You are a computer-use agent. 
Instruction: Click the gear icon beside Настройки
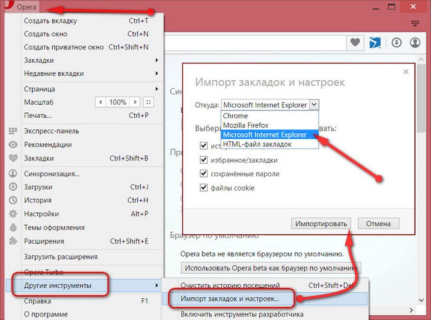pyautogui.click(x=12, y=214)
